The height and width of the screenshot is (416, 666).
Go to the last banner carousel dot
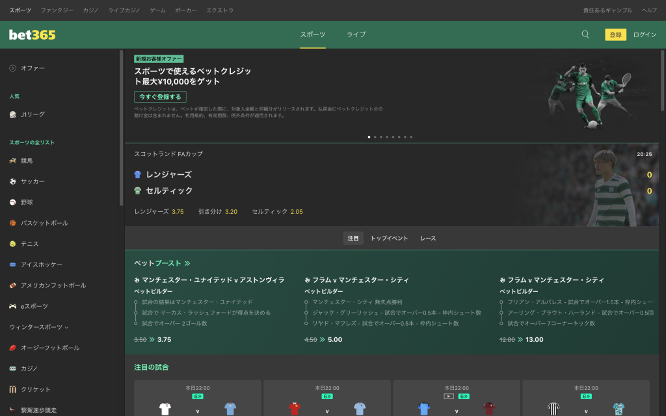[x=411, y=137]
